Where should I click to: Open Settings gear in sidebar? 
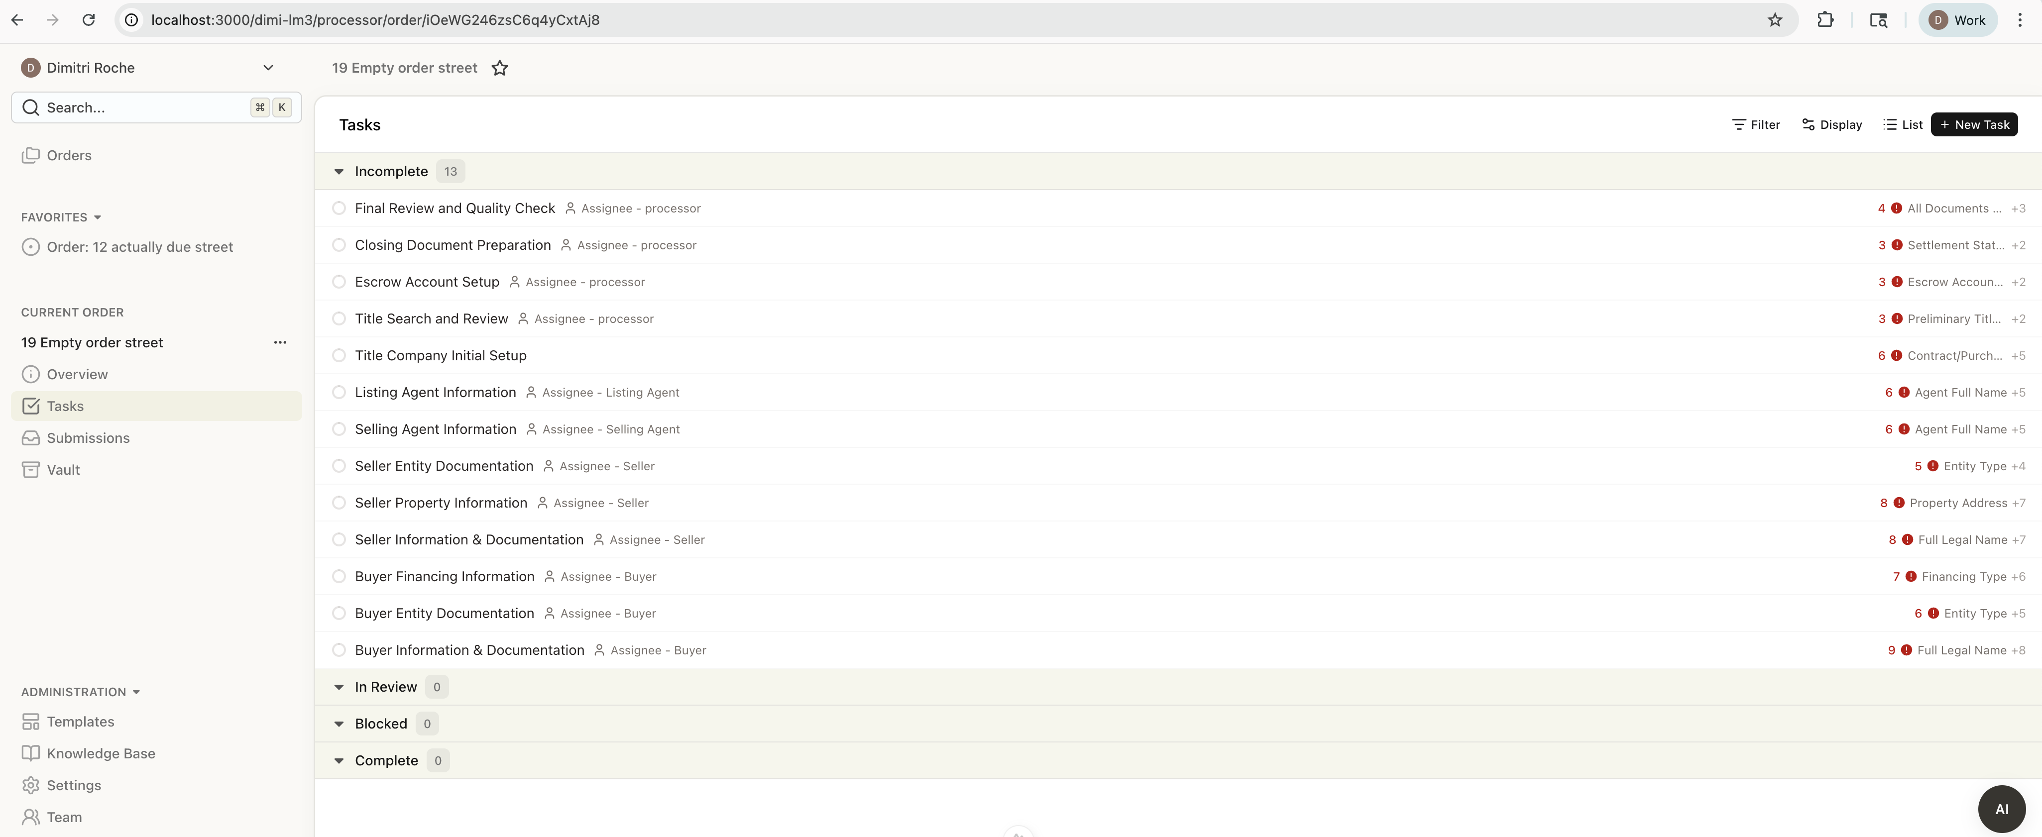tap(31, 785)
